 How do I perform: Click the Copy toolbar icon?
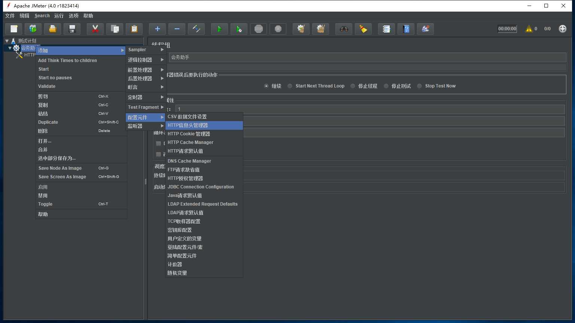point(115,29)
